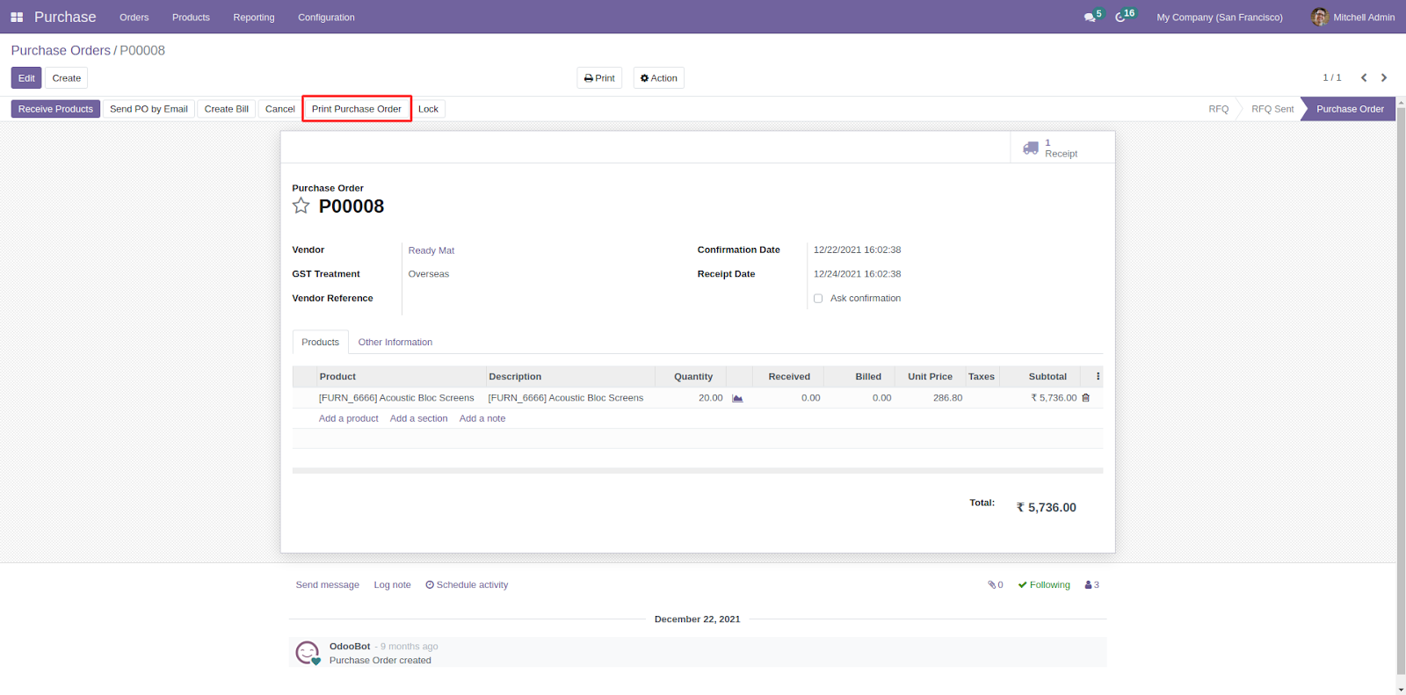Mark P00008 as favorite with star
1406x695 pixels.
pyautogui.click(x=301, y=206)
